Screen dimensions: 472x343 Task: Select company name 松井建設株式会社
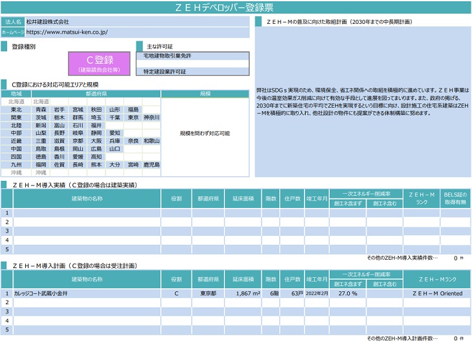(48, 22)
